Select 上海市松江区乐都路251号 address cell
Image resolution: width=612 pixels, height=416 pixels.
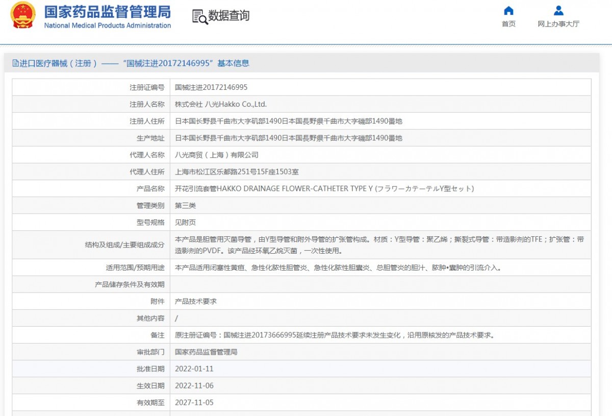click(237, 172)
